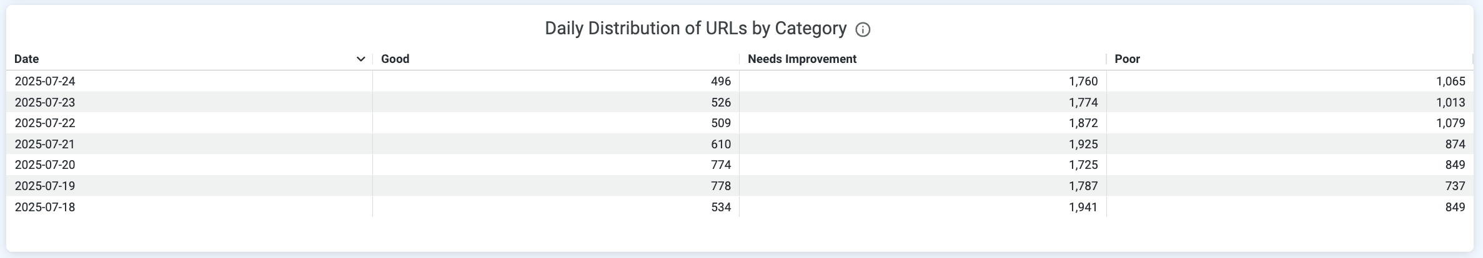Sort by the Good column header
1483x258 pixels.
coord(395,59)
